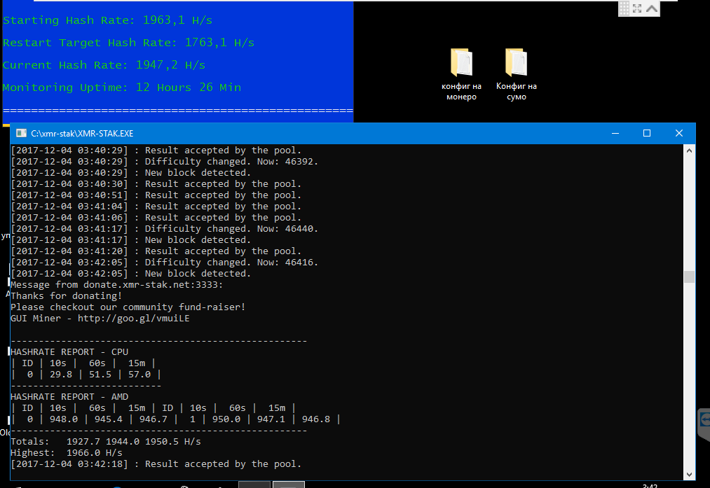The image size is (710, 488).
Task: Click the full-screen arrows icon in the top toolbar
Action: pos(637,8)
